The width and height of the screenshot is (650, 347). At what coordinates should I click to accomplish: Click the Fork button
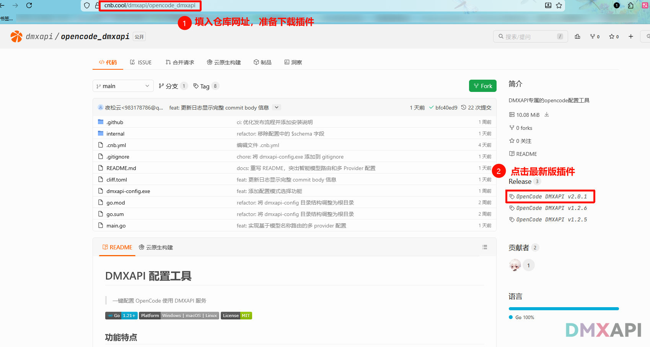[482, 86]
